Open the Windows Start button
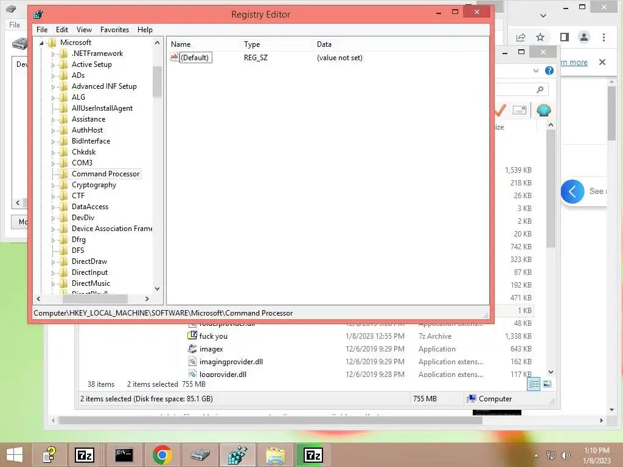The height and width of the screenshot is (467, 623). 15,455
